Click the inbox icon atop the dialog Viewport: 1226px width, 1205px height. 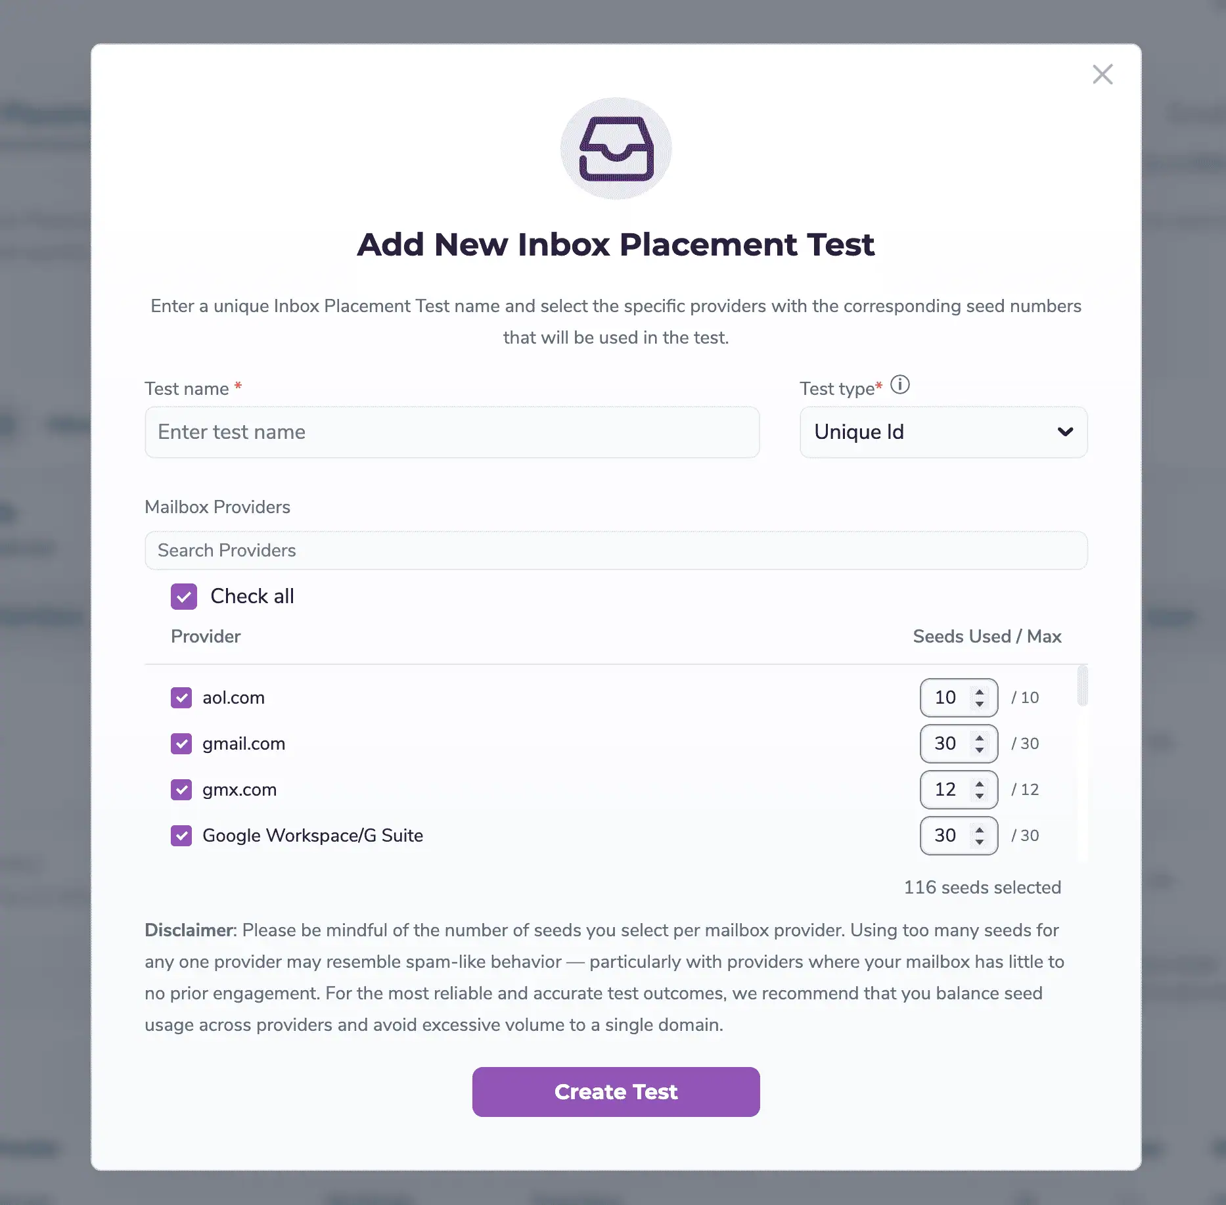[x=616, y=147]
